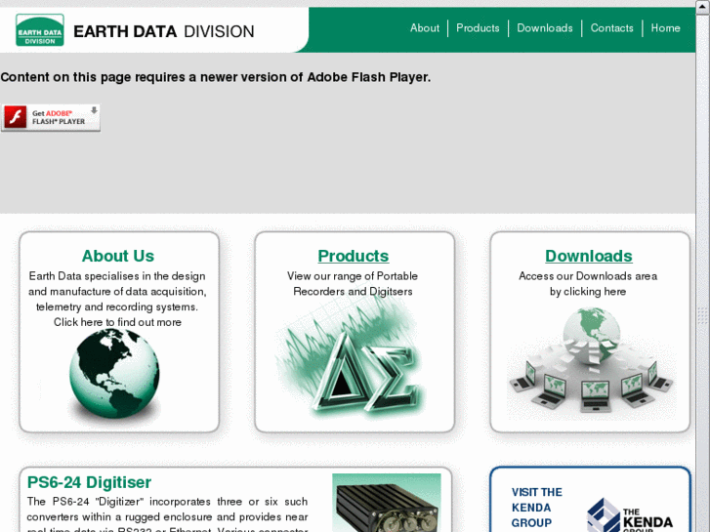
Task: Click the Kenda Group logo
Action: point(630,515)
